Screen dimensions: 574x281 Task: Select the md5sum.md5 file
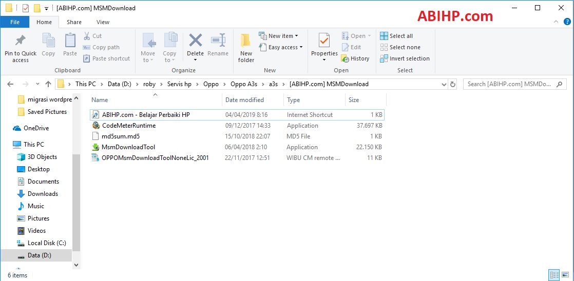point(237,136)
